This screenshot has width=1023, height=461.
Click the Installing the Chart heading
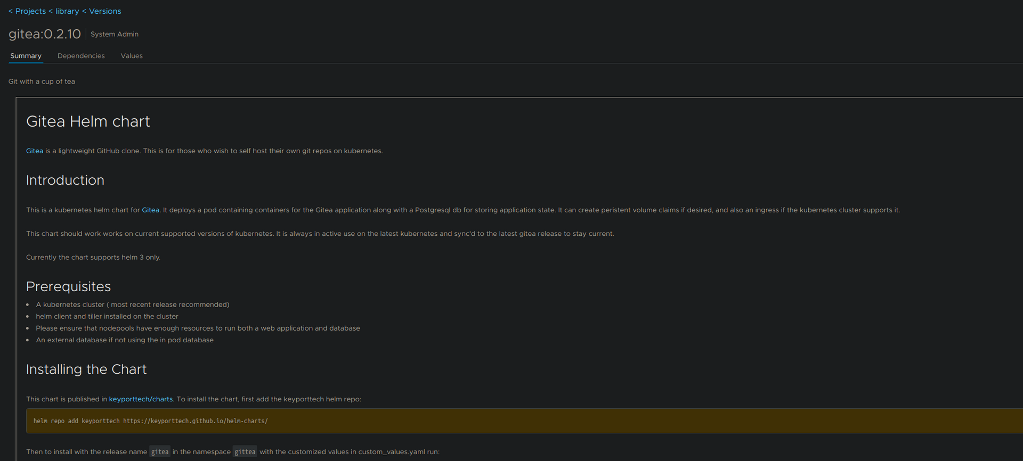pyautogui.click(x=86, y=369)
